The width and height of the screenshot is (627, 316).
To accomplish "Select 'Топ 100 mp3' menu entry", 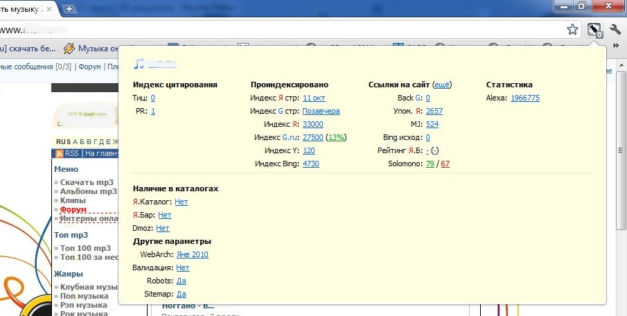I will click(85, 248).
